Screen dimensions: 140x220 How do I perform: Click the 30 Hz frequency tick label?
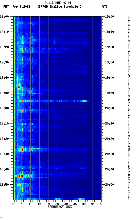click(66, 204)
